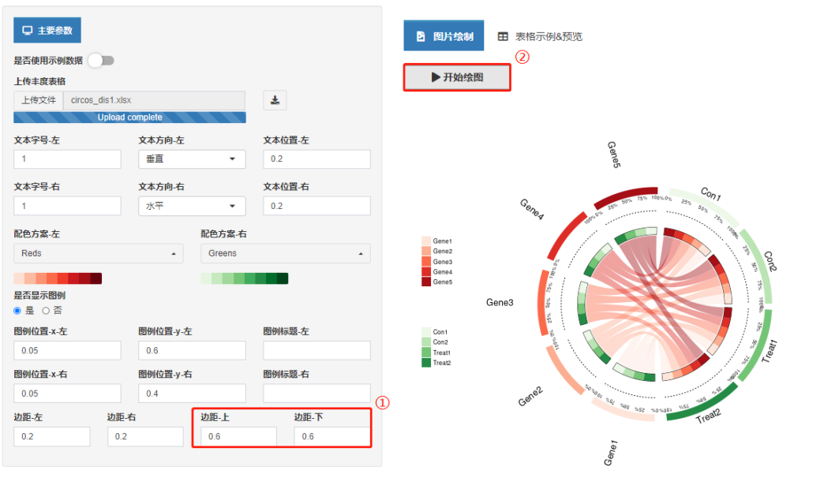Select the 否 radio for showing legend

tap(46, 311)
